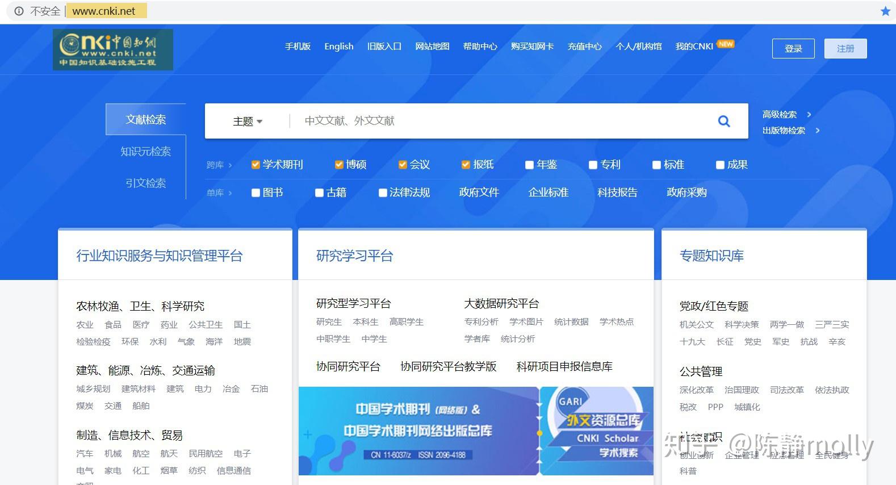Check the 标准 checkbox
Screen dimensions: 896x485
pyautogui.click(x=656, y=165)
